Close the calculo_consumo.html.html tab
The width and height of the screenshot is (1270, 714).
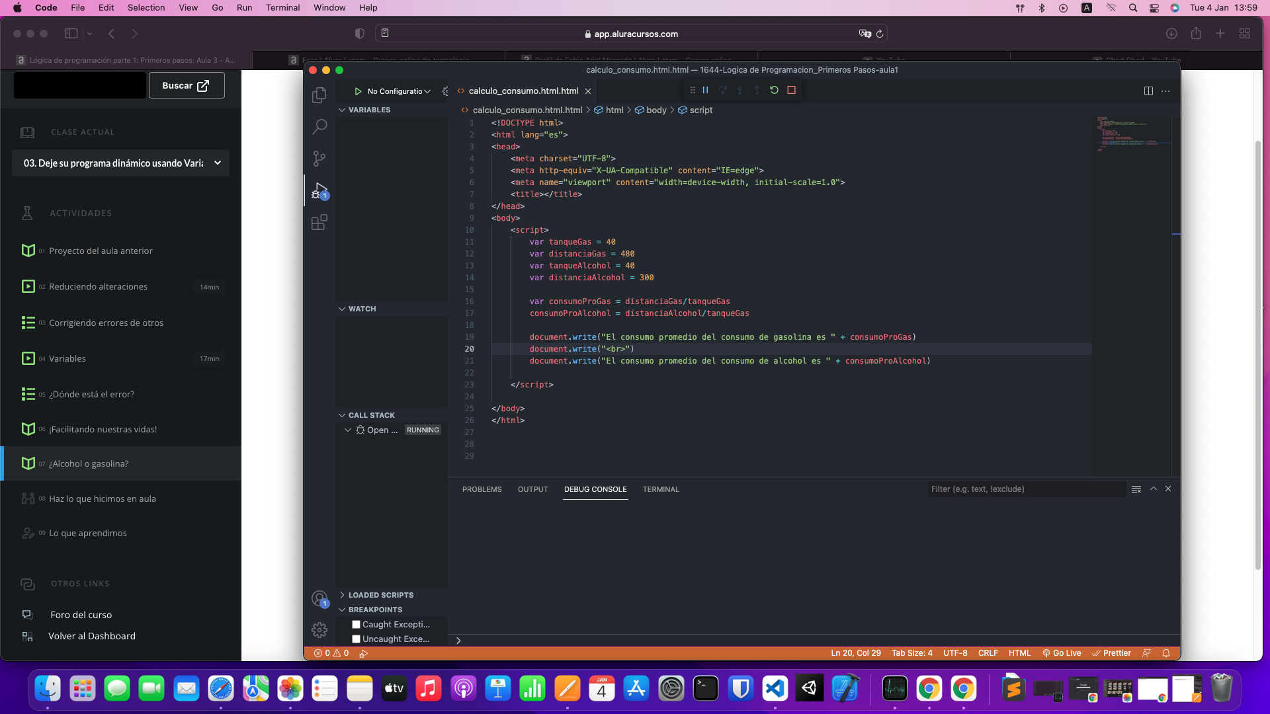588,91
